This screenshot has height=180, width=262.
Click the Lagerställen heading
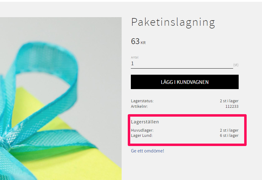[x=145, y=122]
